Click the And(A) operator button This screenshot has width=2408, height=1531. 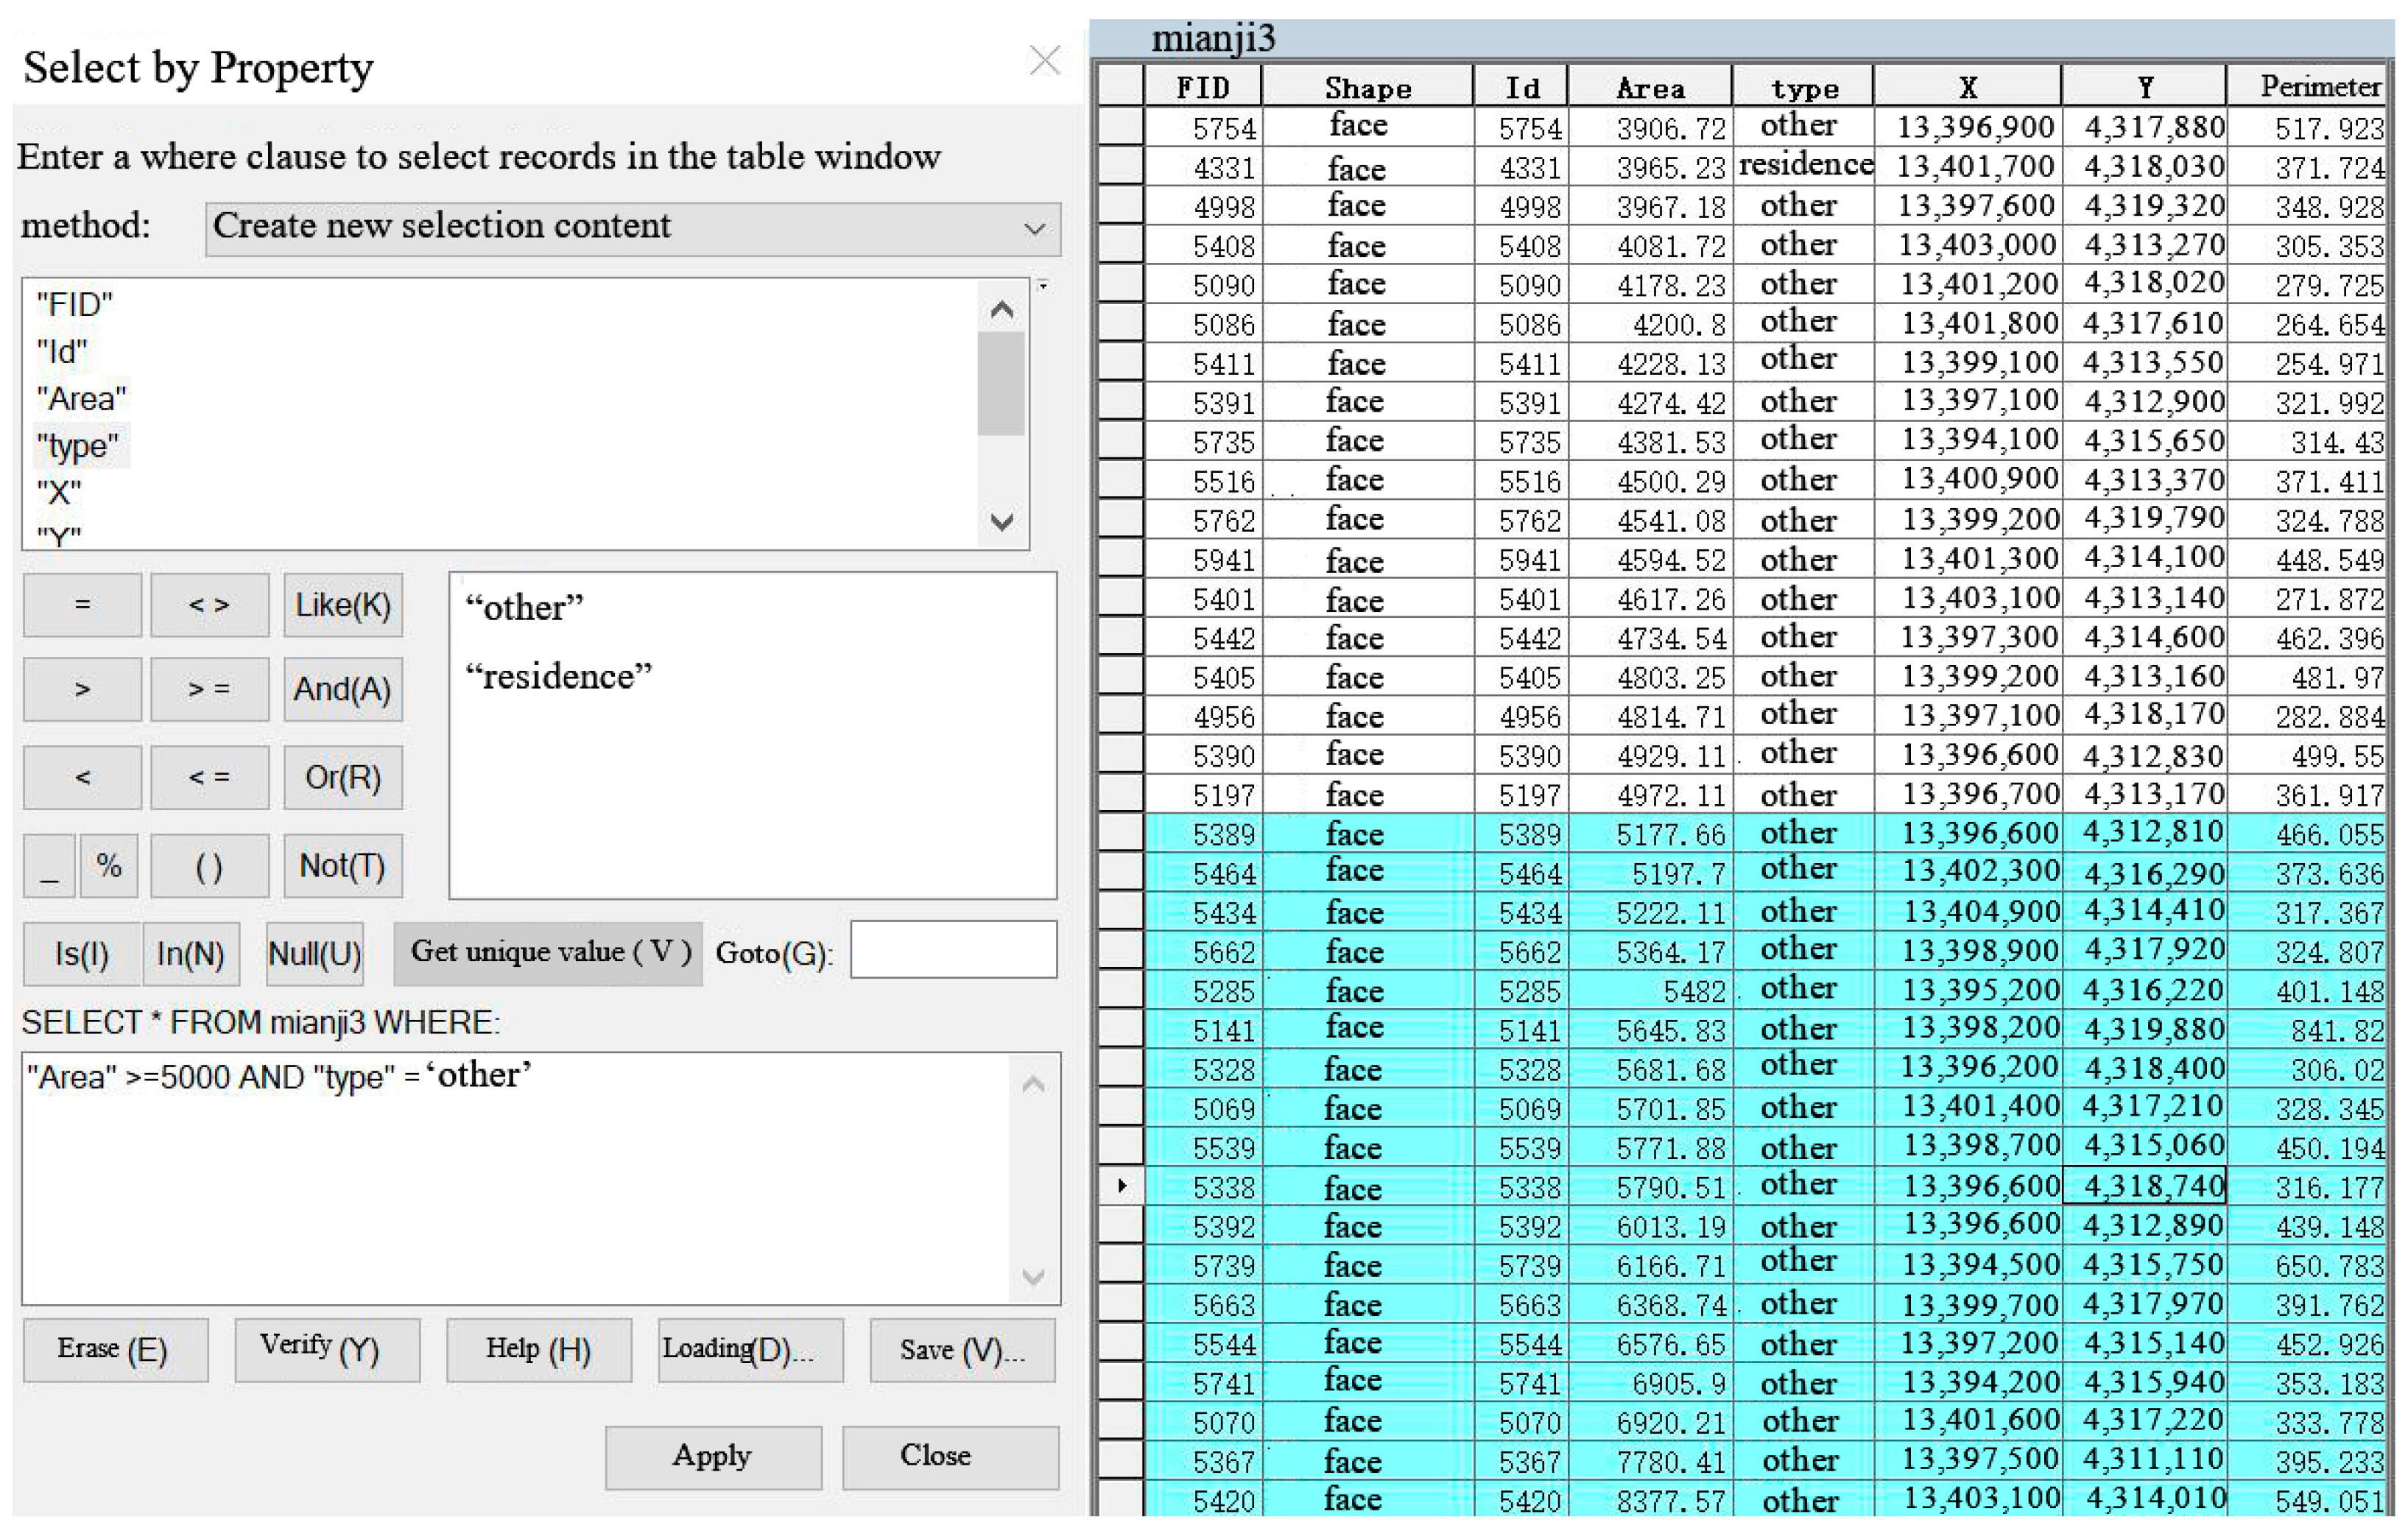coord(343,689)
